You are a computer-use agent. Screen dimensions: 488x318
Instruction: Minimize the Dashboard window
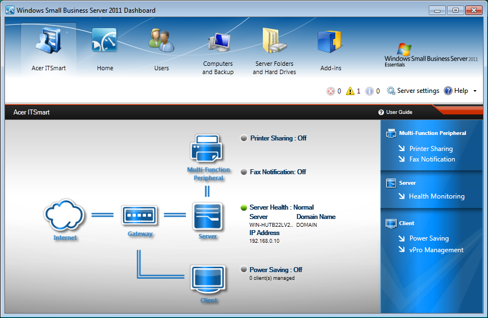coord(437,11)
